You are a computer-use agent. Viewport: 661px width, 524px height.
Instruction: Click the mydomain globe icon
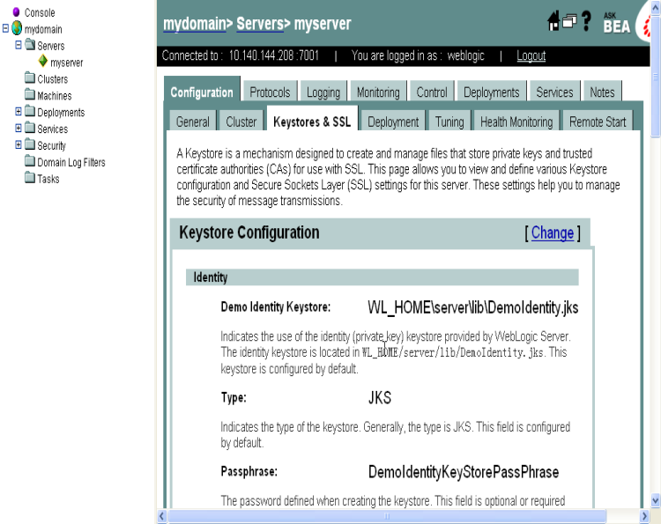click(17, 29)
